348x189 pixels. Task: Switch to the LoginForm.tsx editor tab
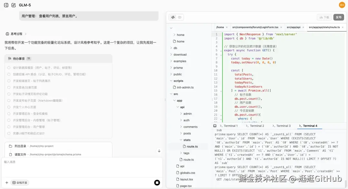coord(255,27)
